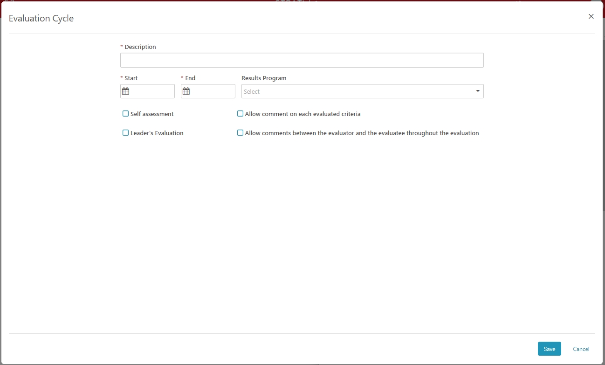605x365 pixels.
Task: Click the Description text field
Action: coord(302,60)
